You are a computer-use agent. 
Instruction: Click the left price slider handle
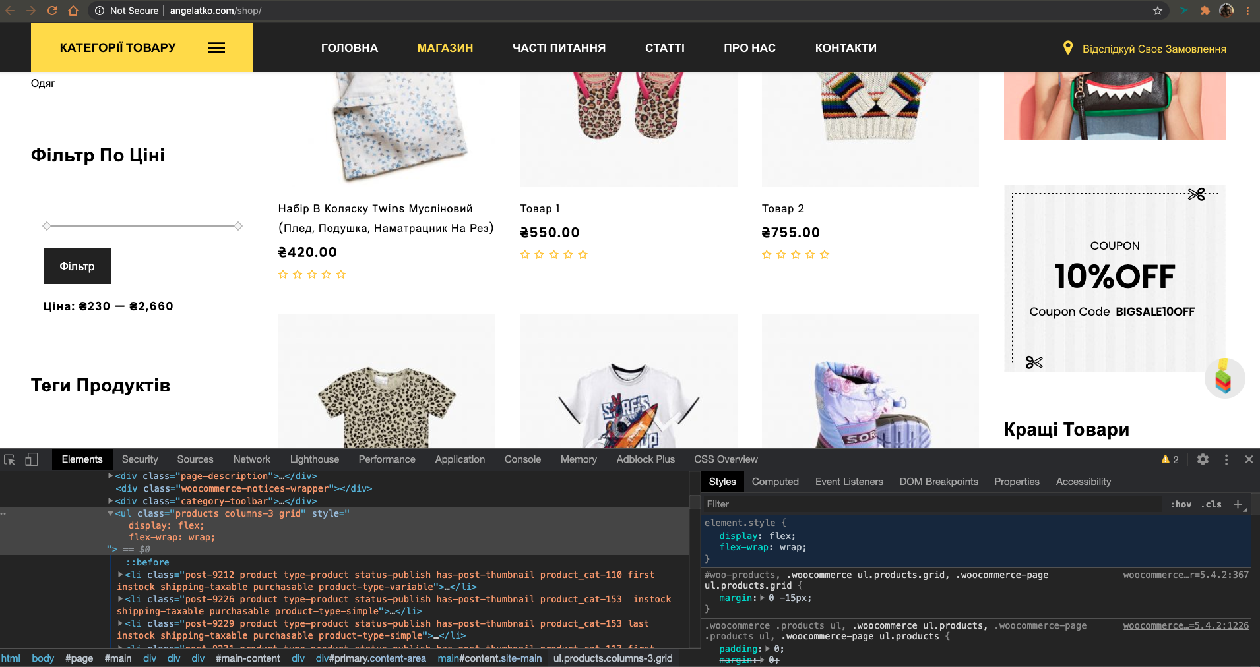tap(47, 226)
